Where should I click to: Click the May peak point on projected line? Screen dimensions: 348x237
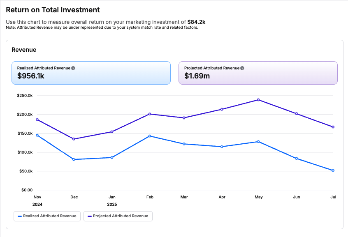(x=258, y=100)
